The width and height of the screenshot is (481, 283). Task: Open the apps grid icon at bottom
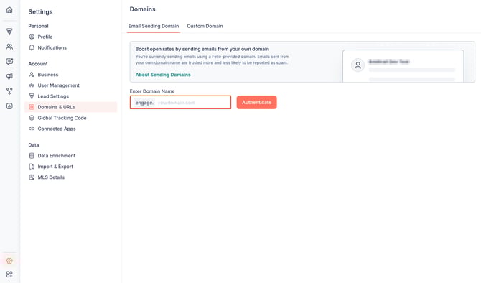point(9,274)
